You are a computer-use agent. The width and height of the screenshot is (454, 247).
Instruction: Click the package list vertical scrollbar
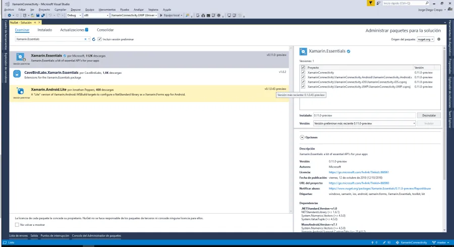[291, 129]
